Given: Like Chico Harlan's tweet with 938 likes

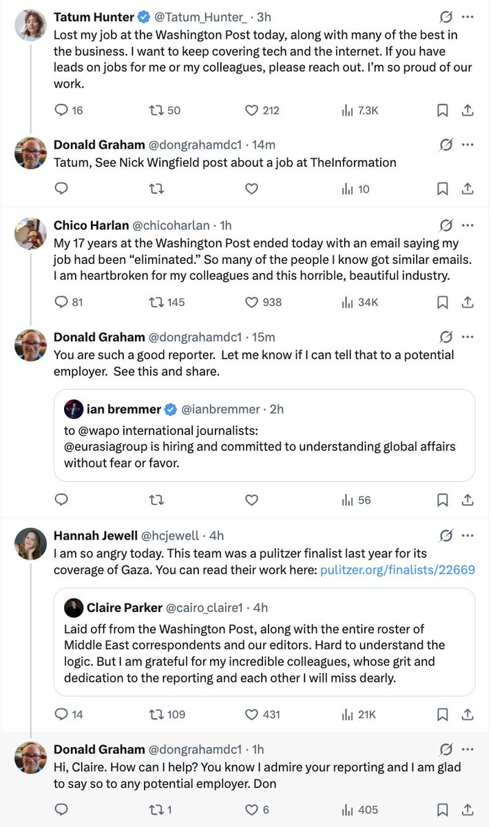Looking at the screenshot, I should tap(252, 302).
